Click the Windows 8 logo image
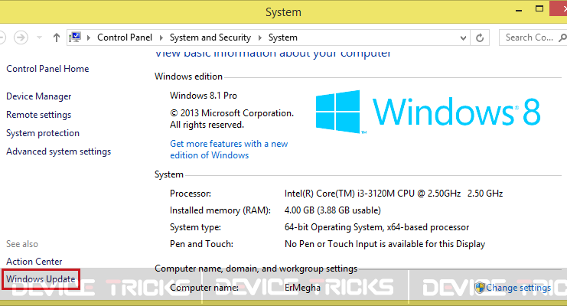The height and width of the screenshot is (306, 567). 428,112
